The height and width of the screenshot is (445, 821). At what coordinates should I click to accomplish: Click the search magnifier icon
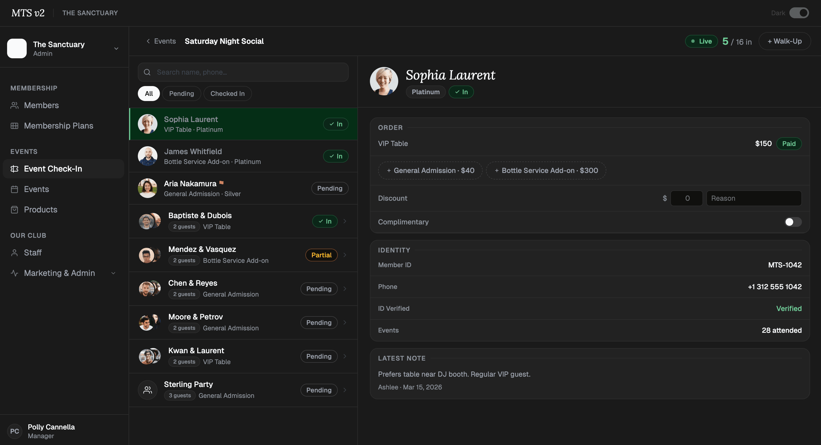(147, 72)
